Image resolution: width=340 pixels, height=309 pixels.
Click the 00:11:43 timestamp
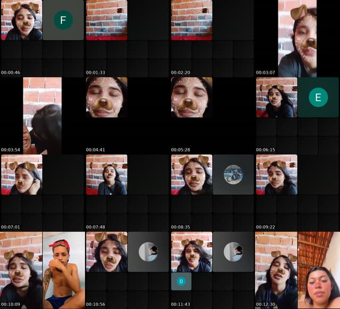click(181, 304)
